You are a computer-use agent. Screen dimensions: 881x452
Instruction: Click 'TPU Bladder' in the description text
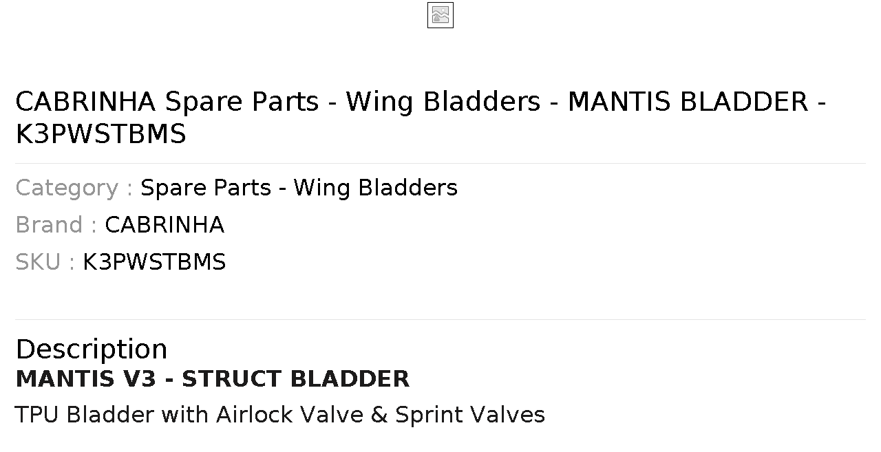pyautogui.click(x=84, y=415)
